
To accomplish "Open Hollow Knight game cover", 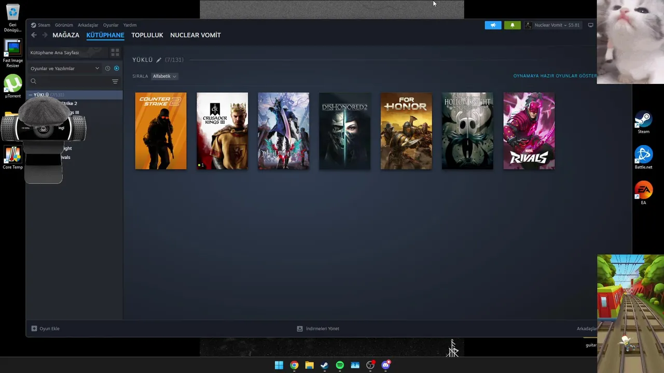I will pos(467,131).
